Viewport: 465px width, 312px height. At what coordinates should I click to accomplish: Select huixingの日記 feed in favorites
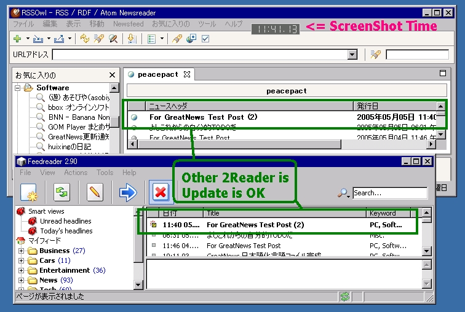point(70,147)
